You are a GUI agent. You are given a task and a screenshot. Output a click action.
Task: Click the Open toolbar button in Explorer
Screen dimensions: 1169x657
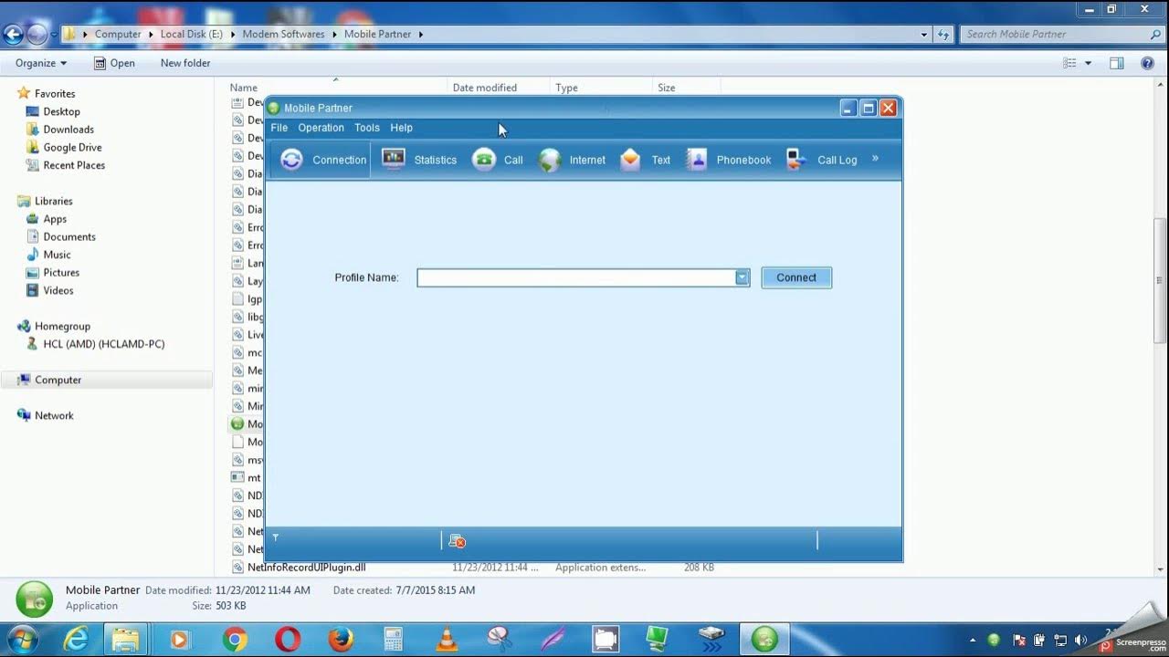click(113, 63)
